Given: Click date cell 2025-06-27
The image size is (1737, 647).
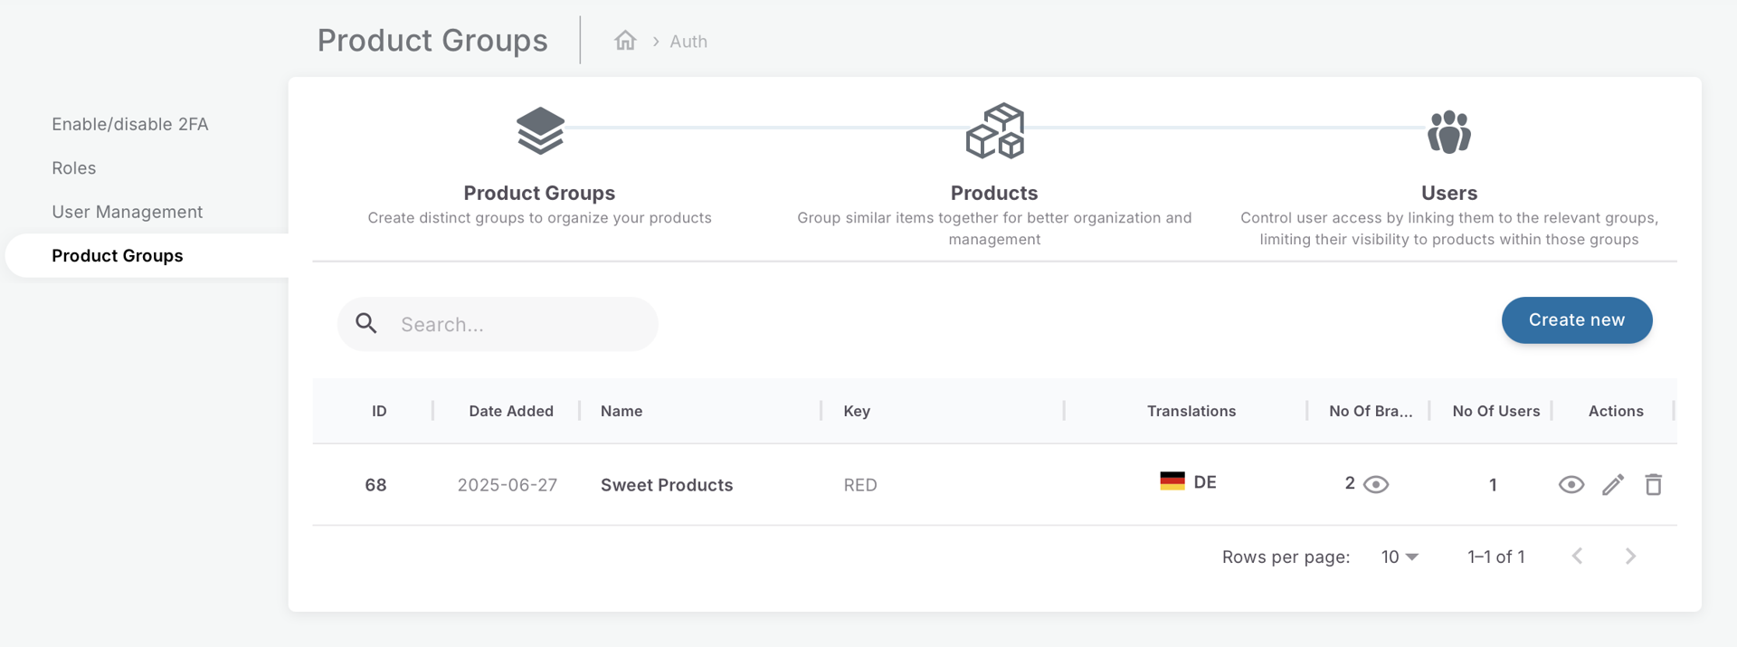Looking at the screenshot, I should (x=508, y=485).
